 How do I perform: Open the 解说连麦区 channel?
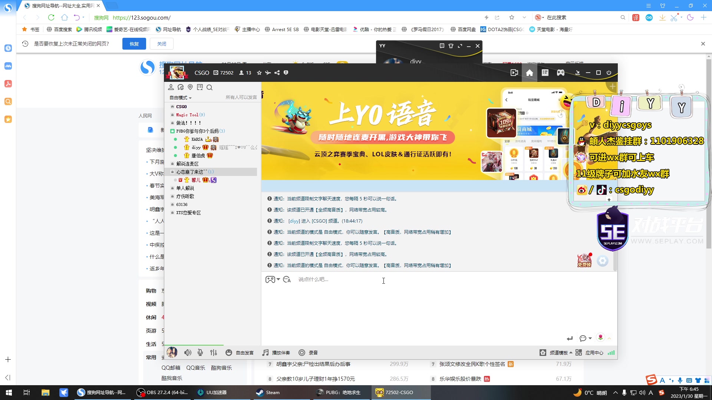tap(187, 164)
